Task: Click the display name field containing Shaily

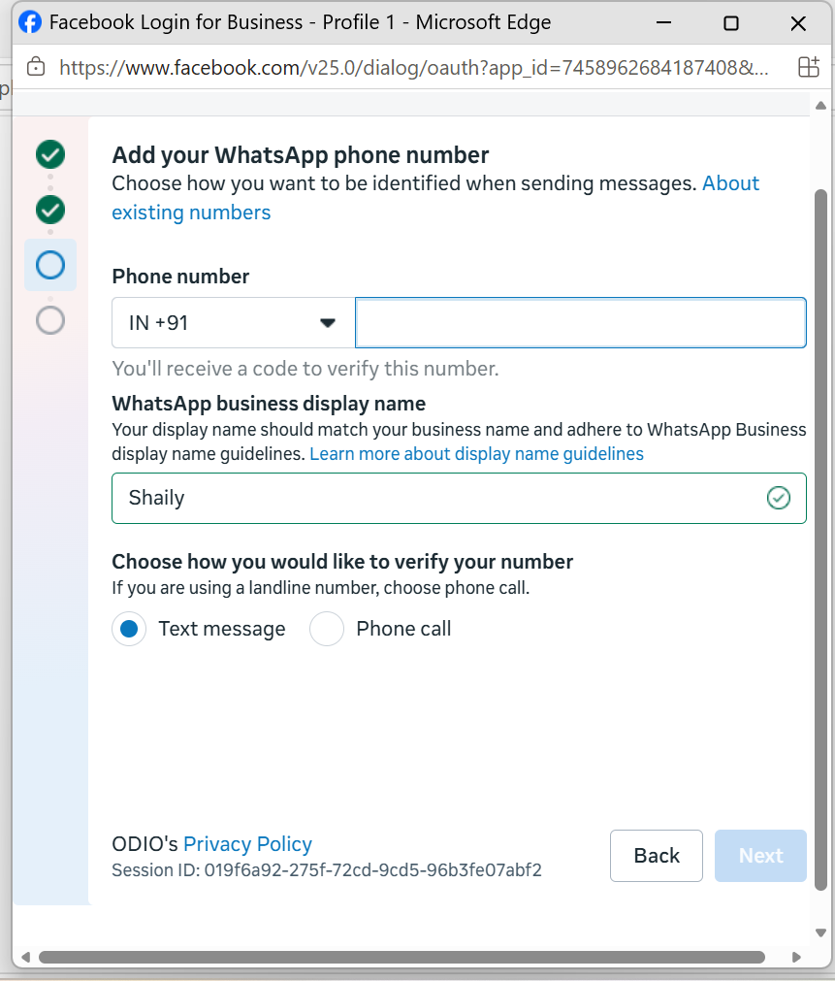Action: tap(459, 498)
